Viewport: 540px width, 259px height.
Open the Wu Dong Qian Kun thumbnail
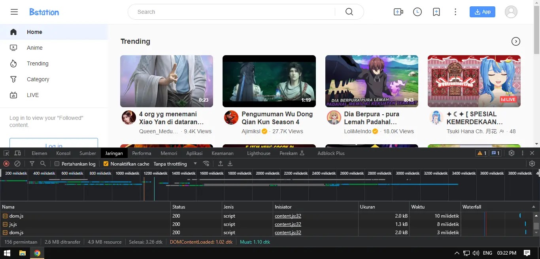pyautogui.click(x=269, y=81)
